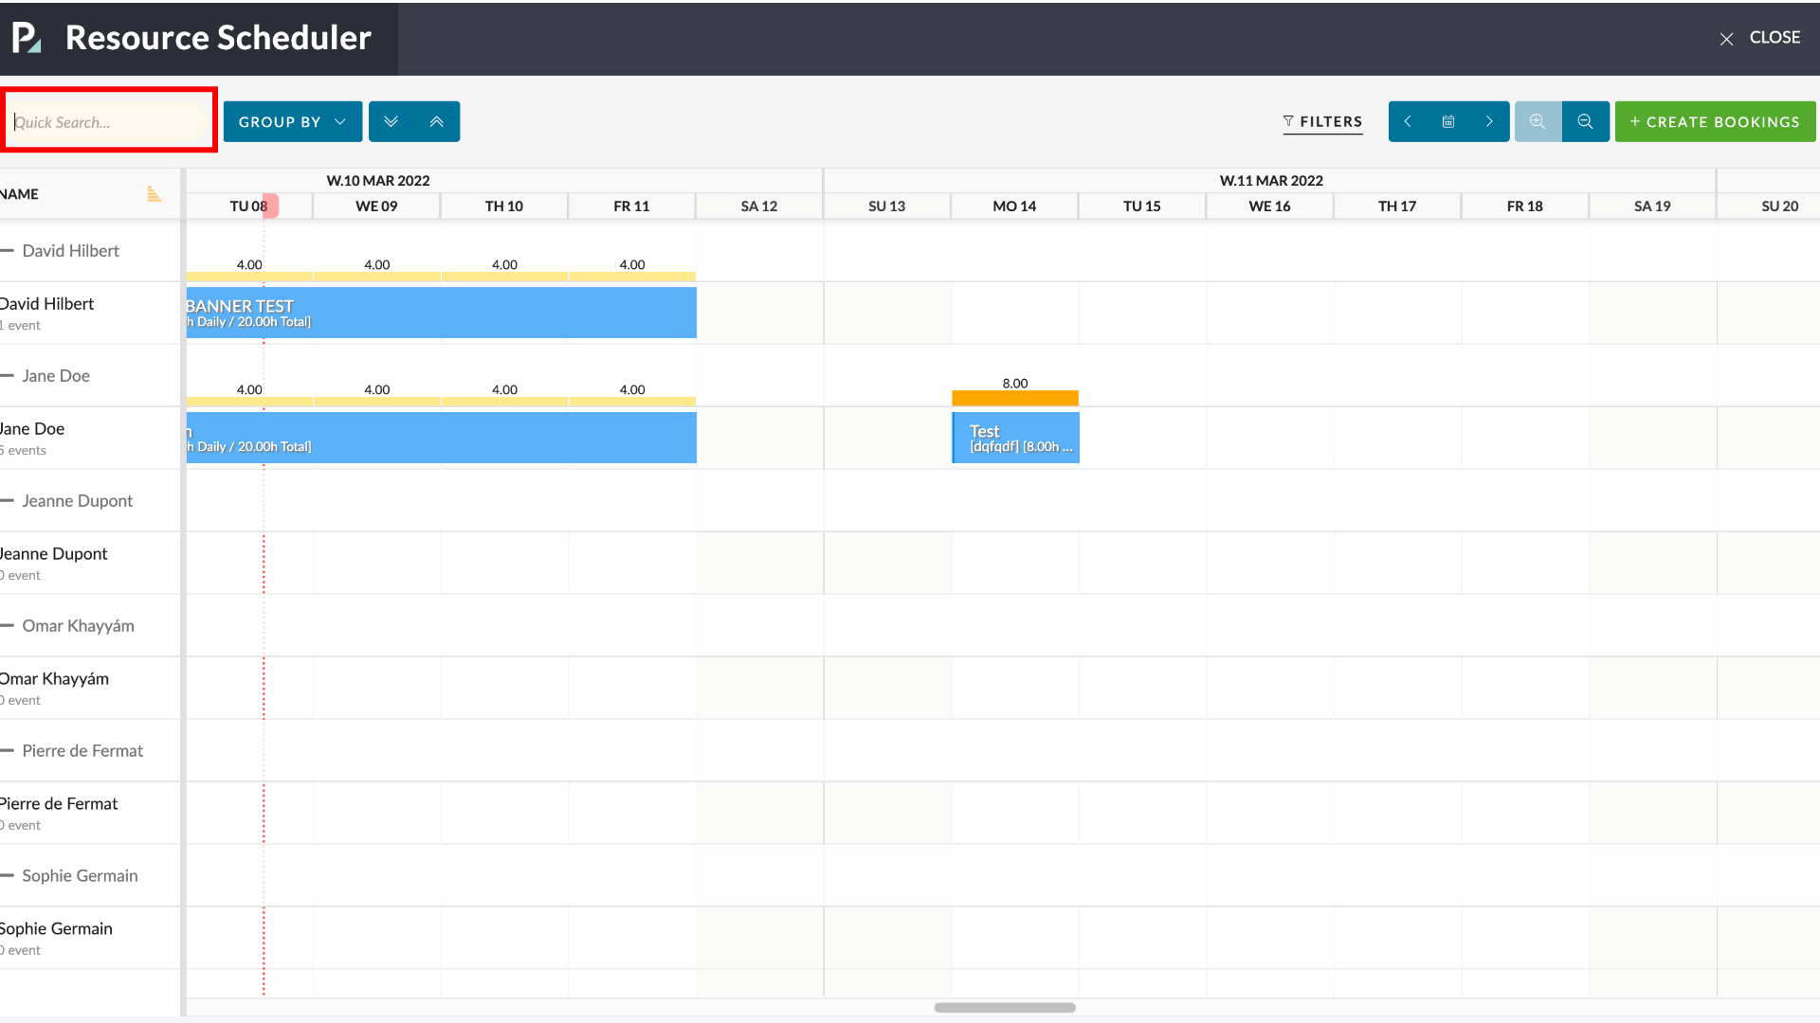Go to next period arrow
Screen dimensions: 1820x1023
[x=1489, y=121]
